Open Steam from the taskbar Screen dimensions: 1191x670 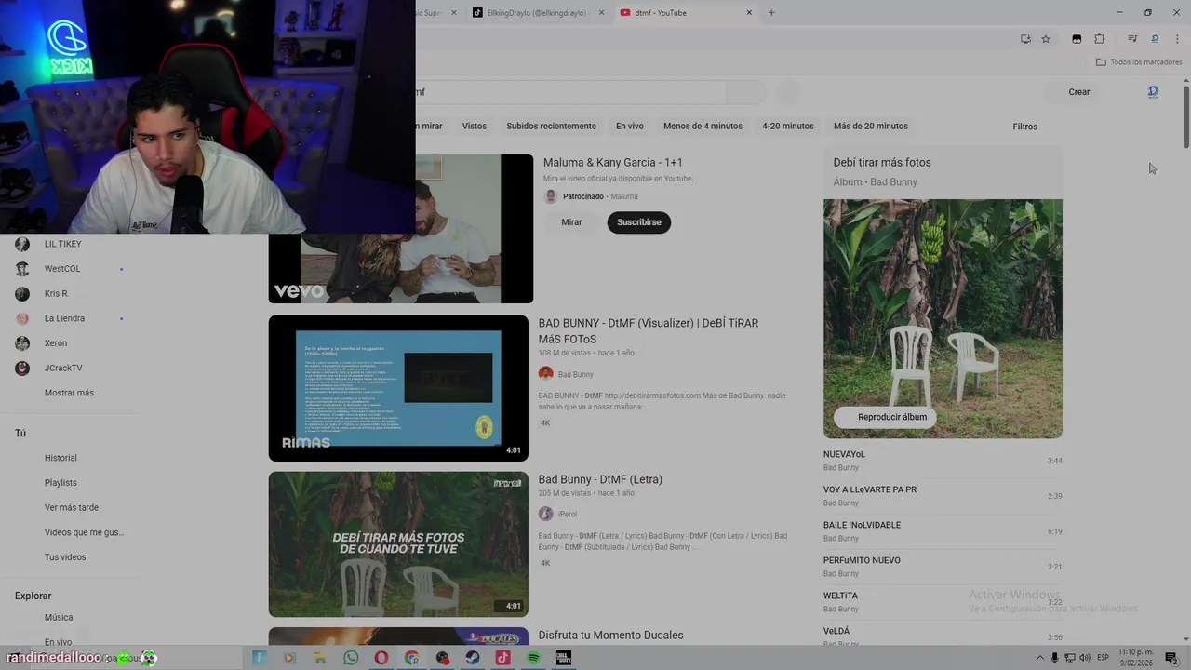tap(473, 658)
